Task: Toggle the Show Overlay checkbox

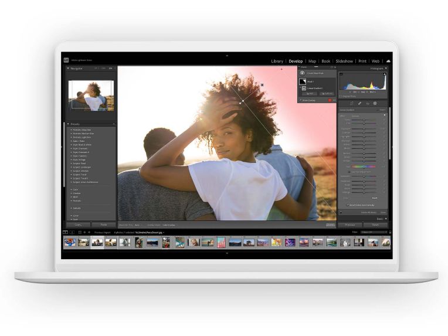Action: (x=300, y=100)
